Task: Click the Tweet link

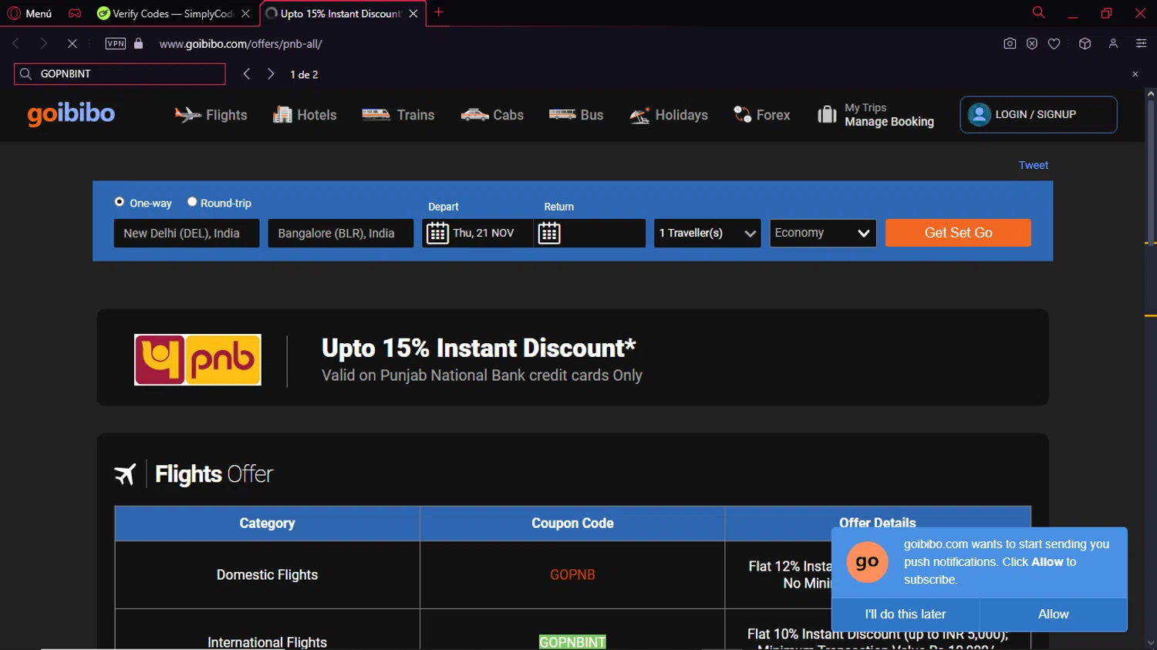Action: pos(1033,165)
